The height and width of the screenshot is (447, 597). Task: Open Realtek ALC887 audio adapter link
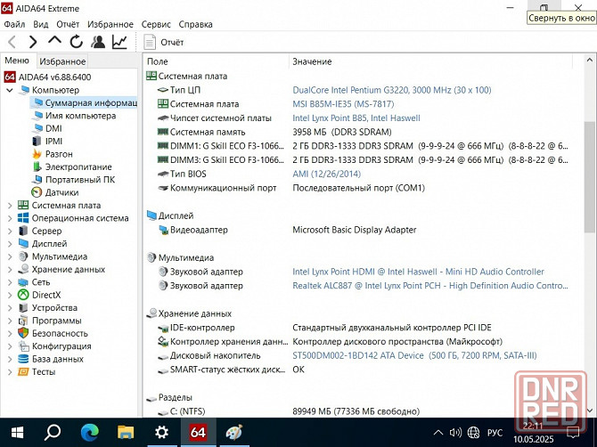pos(429,286)
